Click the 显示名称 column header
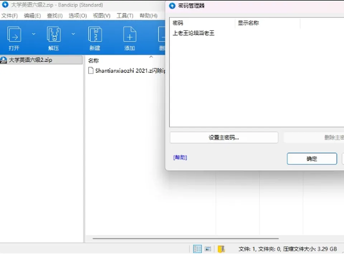The image size is (344, 254). (248, 23)
